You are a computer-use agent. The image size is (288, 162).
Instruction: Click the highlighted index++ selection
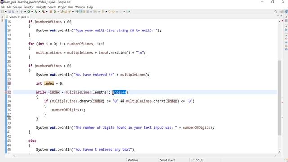click(x=119, y=92)
